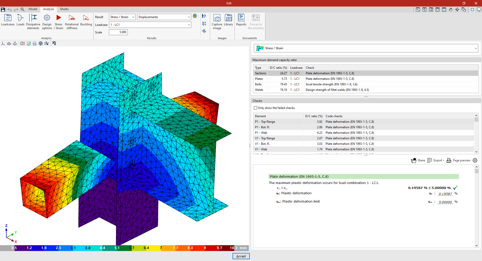
Task: Activate the 3D orbit tool
Action: click(x=457, y=10)
